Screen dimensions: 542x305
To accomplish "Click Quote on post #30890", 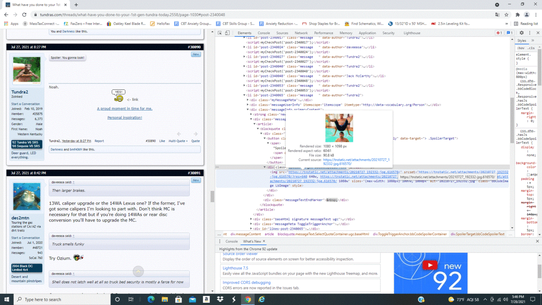I will pos(196,141).
